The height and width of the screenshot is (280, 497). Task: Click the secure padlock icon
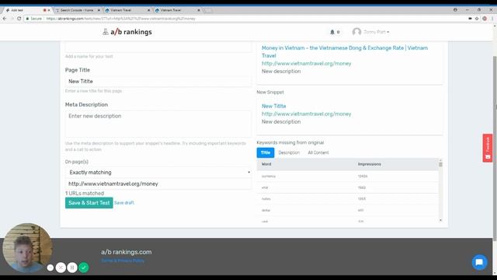pos(28,19)
